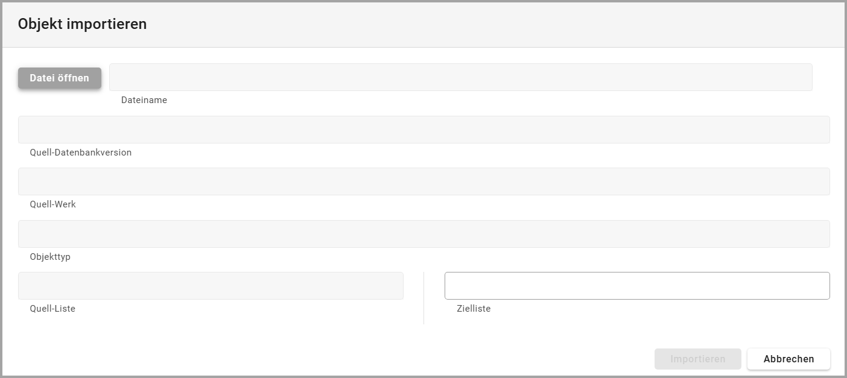This screenshot has width=847, height=378.
Task: Click the Objekt importieren dialog title
Action: [x=82, y=24]
